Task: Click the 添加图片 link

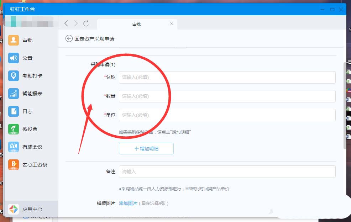Action: 128,203
